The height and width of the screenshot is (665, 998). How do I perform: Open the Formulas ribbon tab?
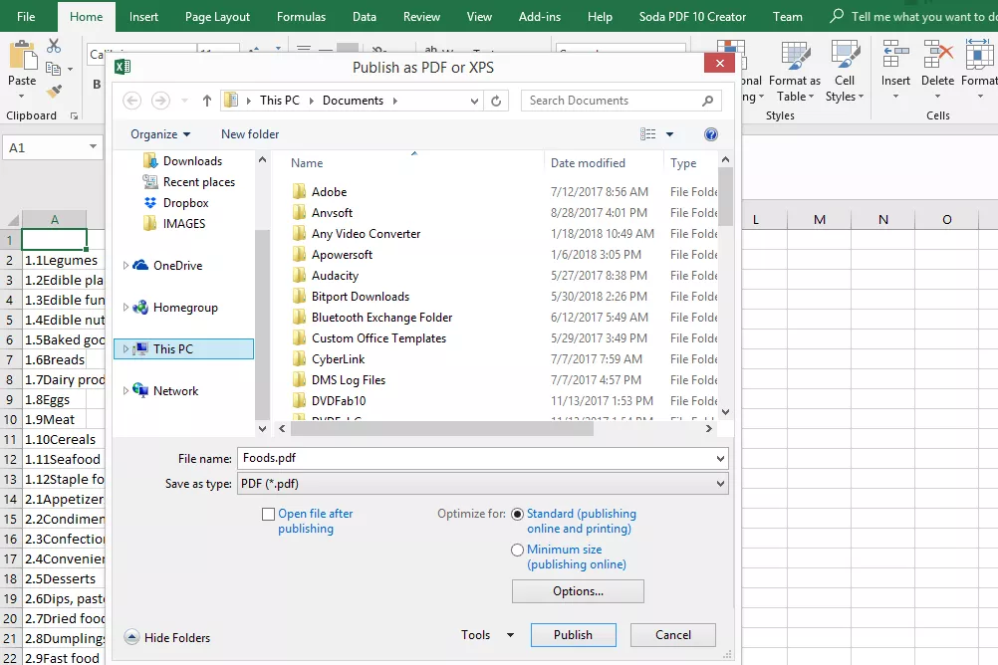click(301, 17)
